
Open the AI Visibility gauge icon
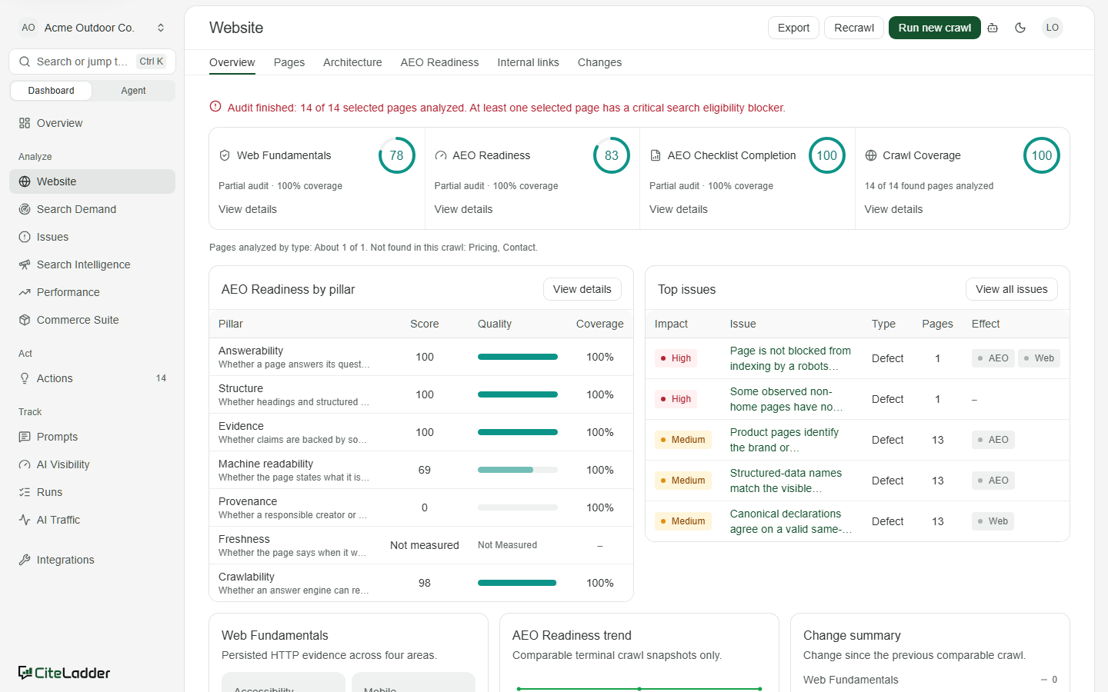point(25,464)
